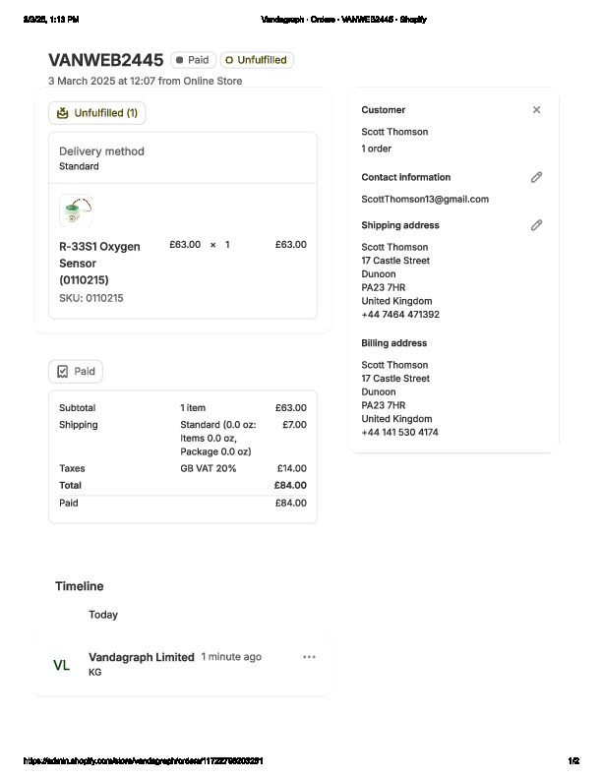Click the Vandagraph Limited timeline author name
Screen dimensions: 602x779
click(141, 657)
